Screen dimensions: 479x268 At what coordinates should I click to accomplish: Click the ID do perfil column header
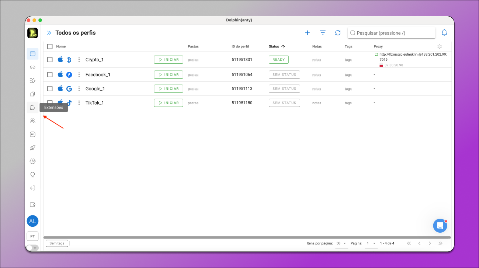[240, 46]
